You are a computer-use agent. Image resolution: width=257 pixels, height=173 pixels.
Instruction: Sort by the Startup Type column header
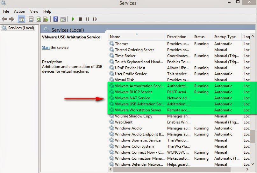[225, 37]
